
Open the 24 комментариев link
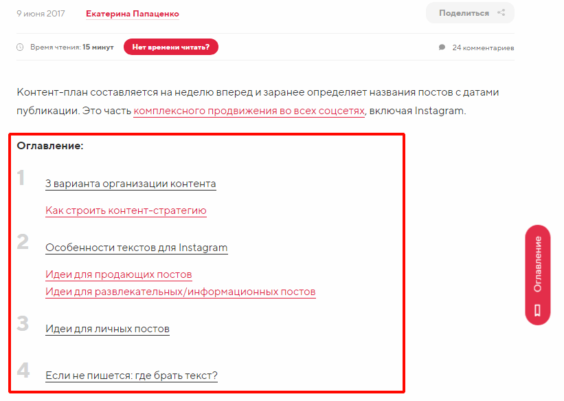click(483, 47)
